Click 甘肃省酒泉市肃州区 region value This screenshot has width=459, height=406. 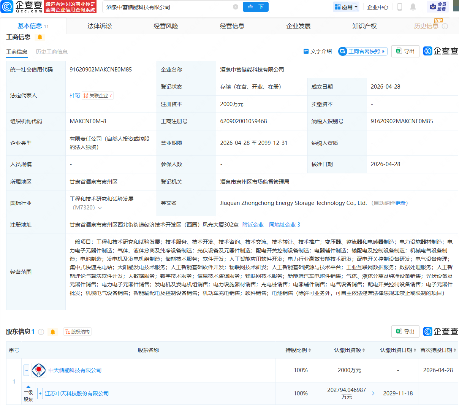(93, 182)
